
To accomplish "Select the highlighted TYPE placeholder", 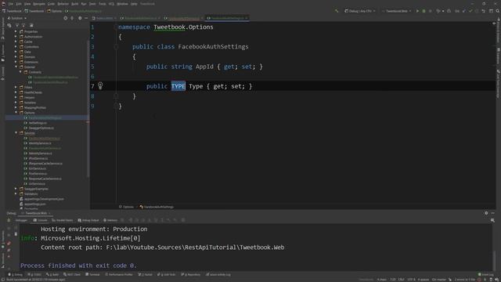I will [x=178, y=86].
